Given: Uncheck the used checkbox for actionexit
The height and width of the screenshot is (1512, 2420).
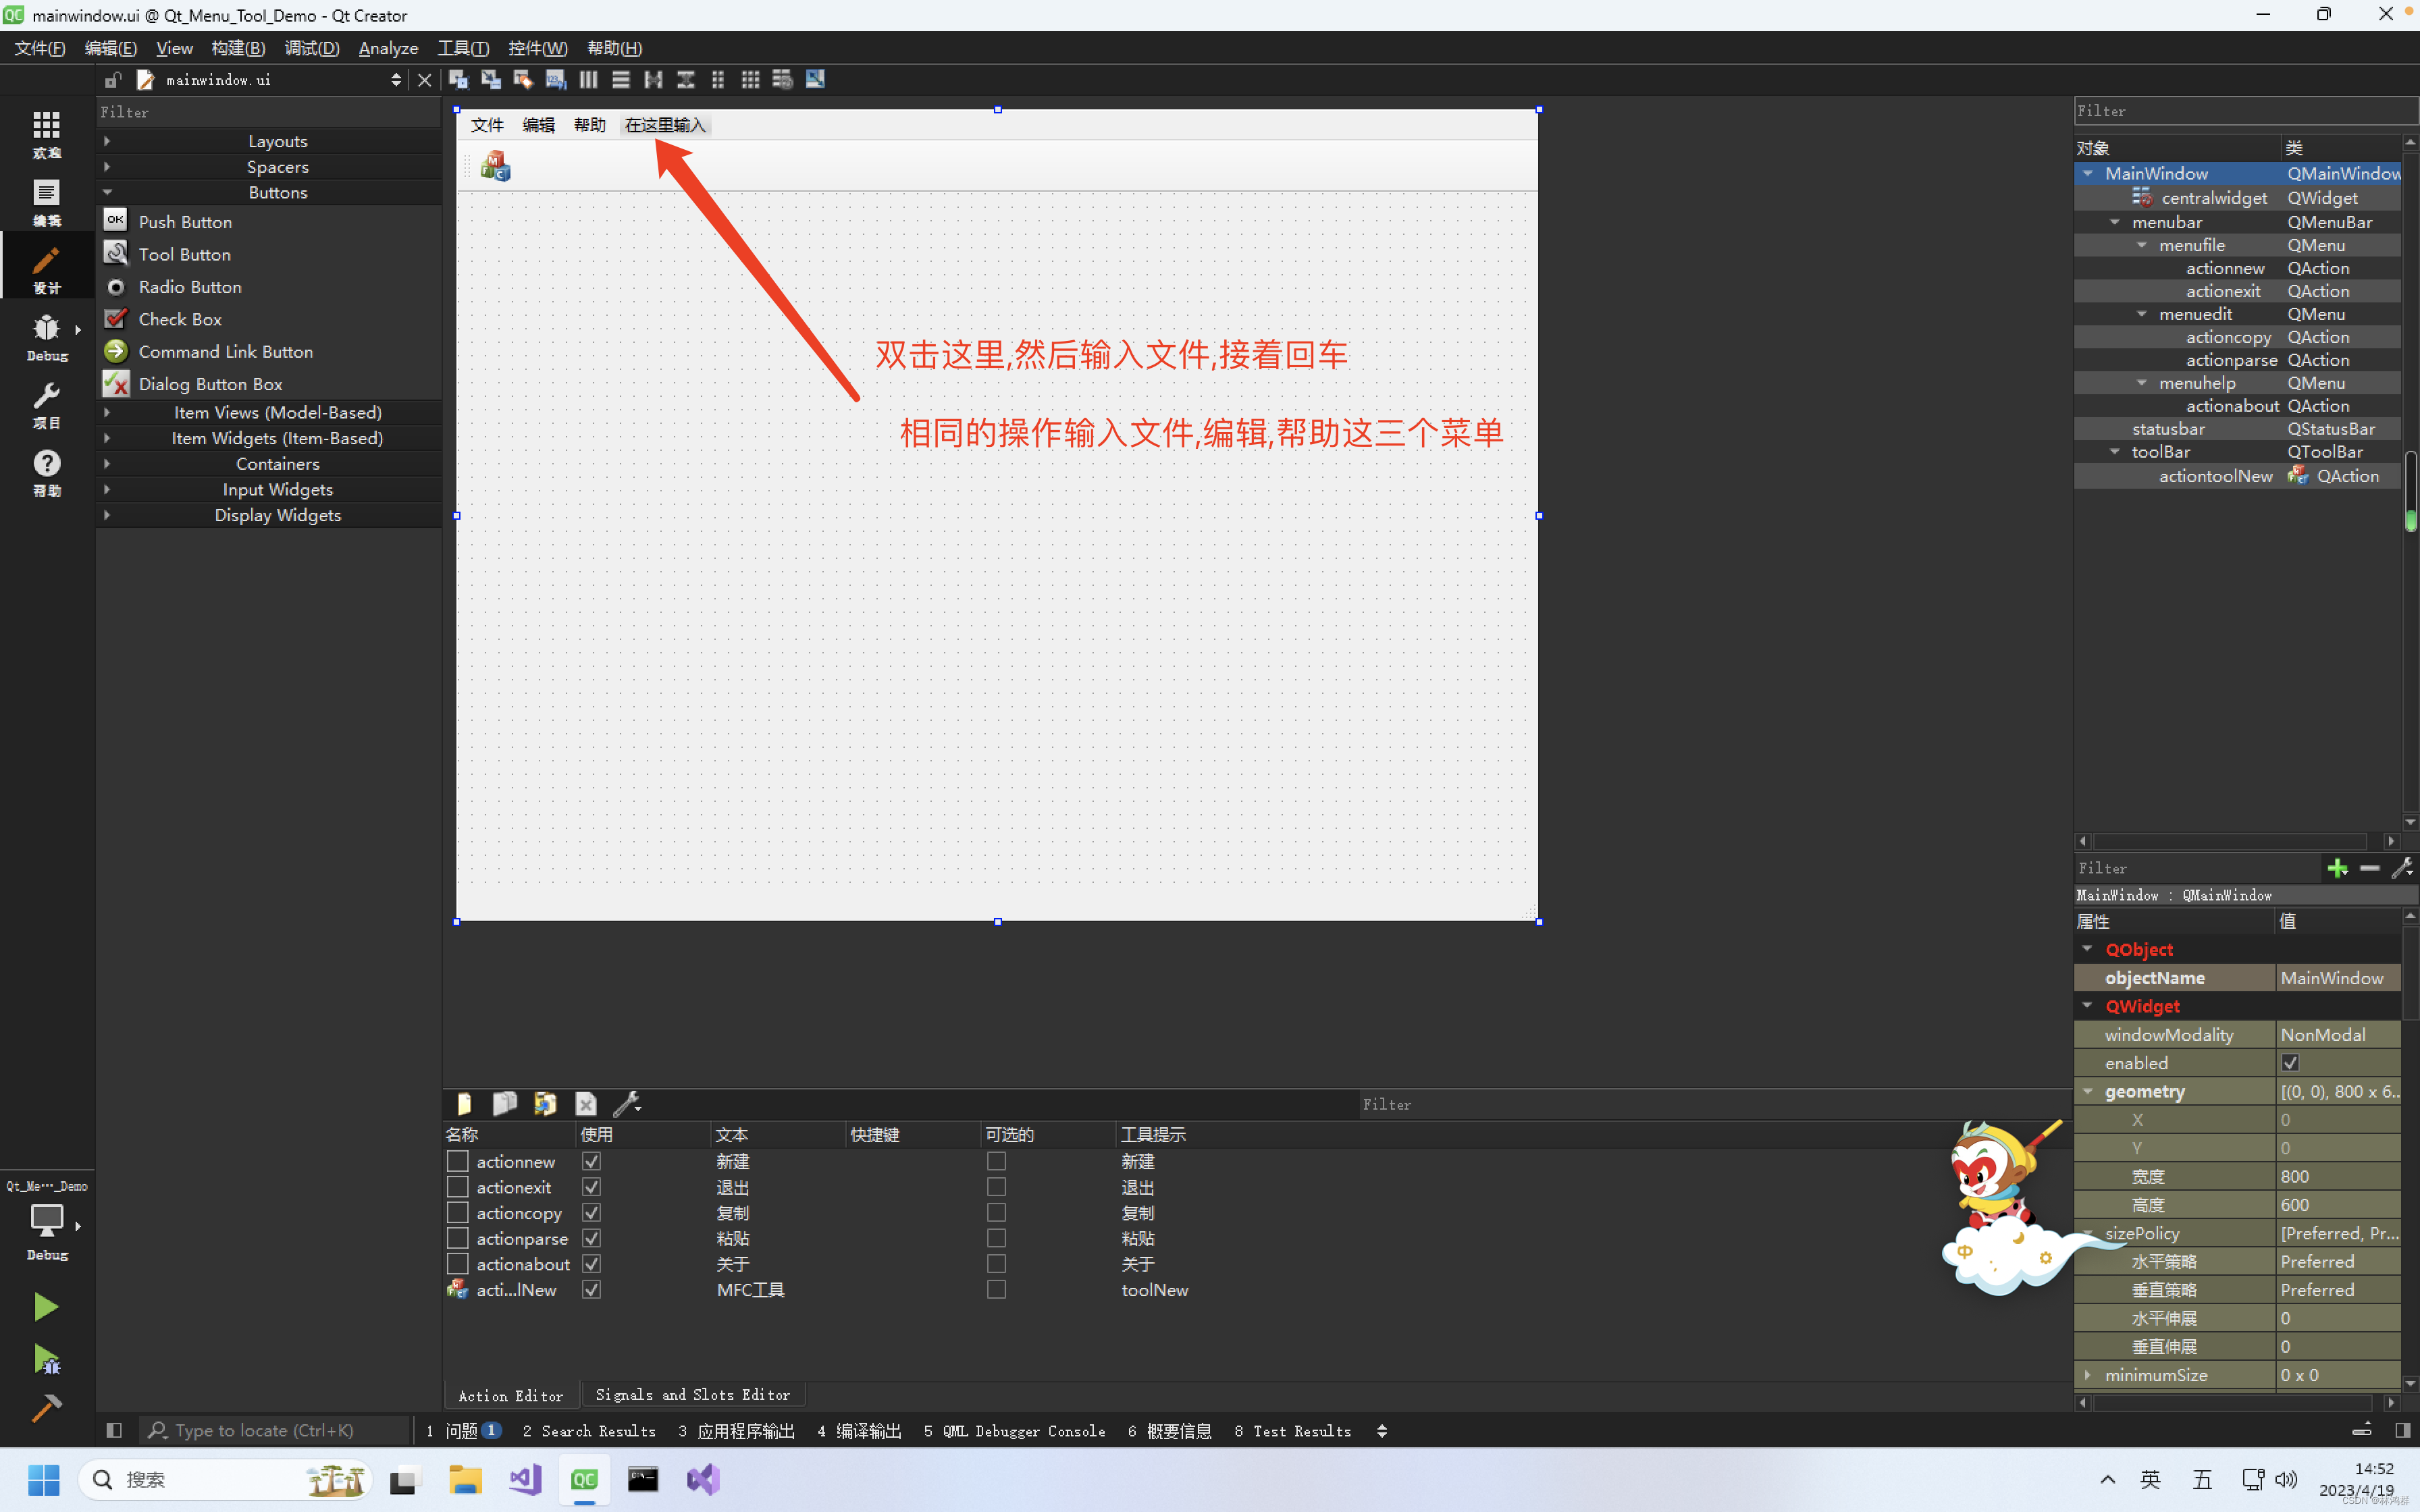Looking at the screenshot, I should [x=592, y=1187].
